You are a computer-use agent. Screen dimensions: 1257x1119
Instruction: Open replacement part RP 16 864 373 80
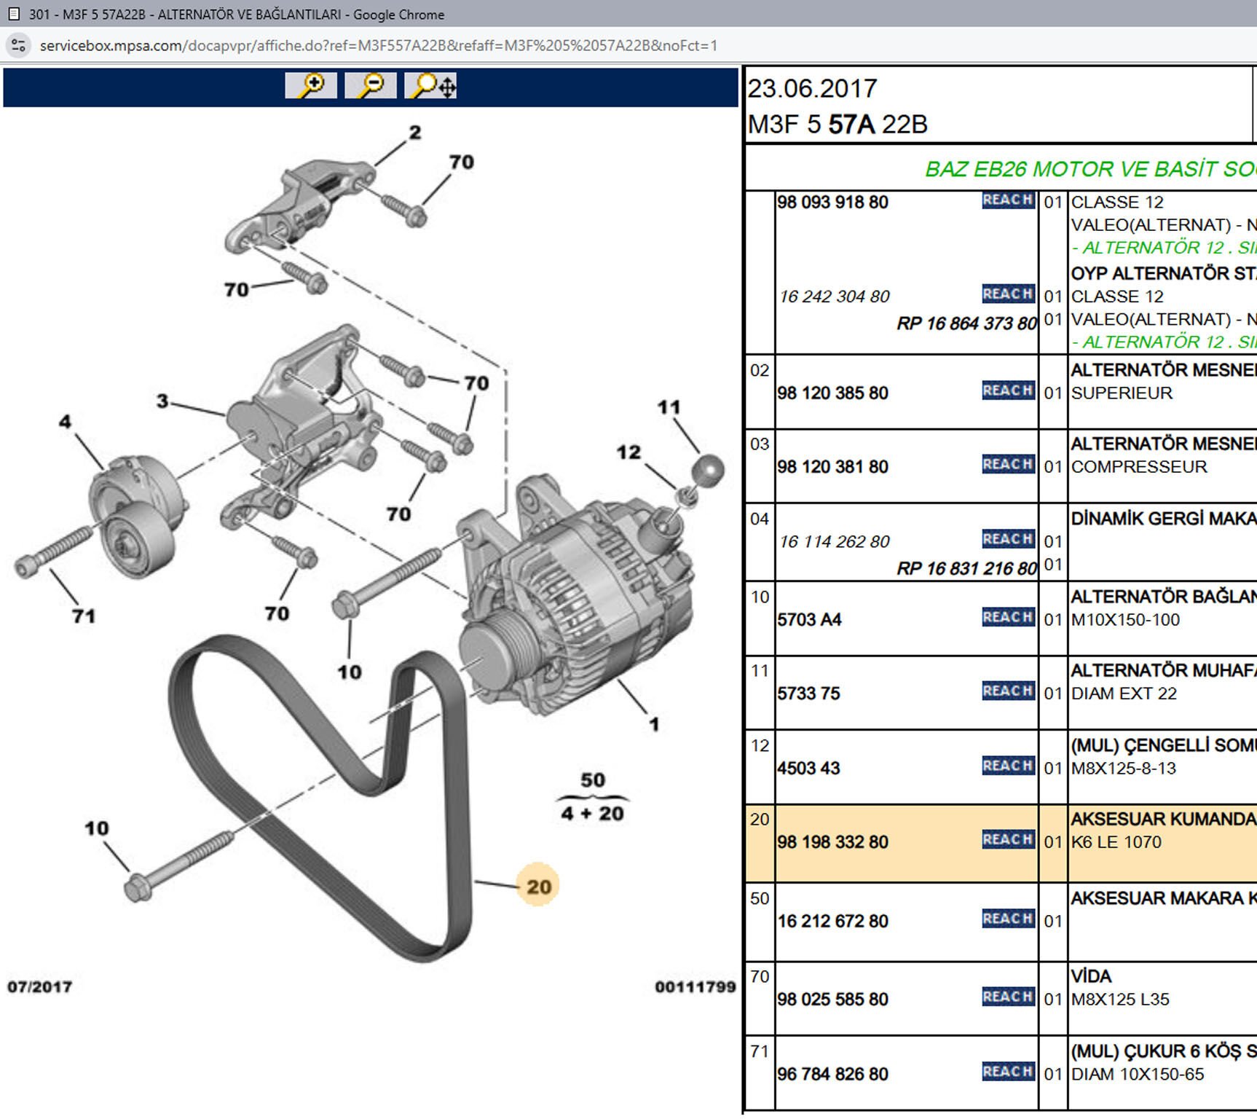pos(966,323)
